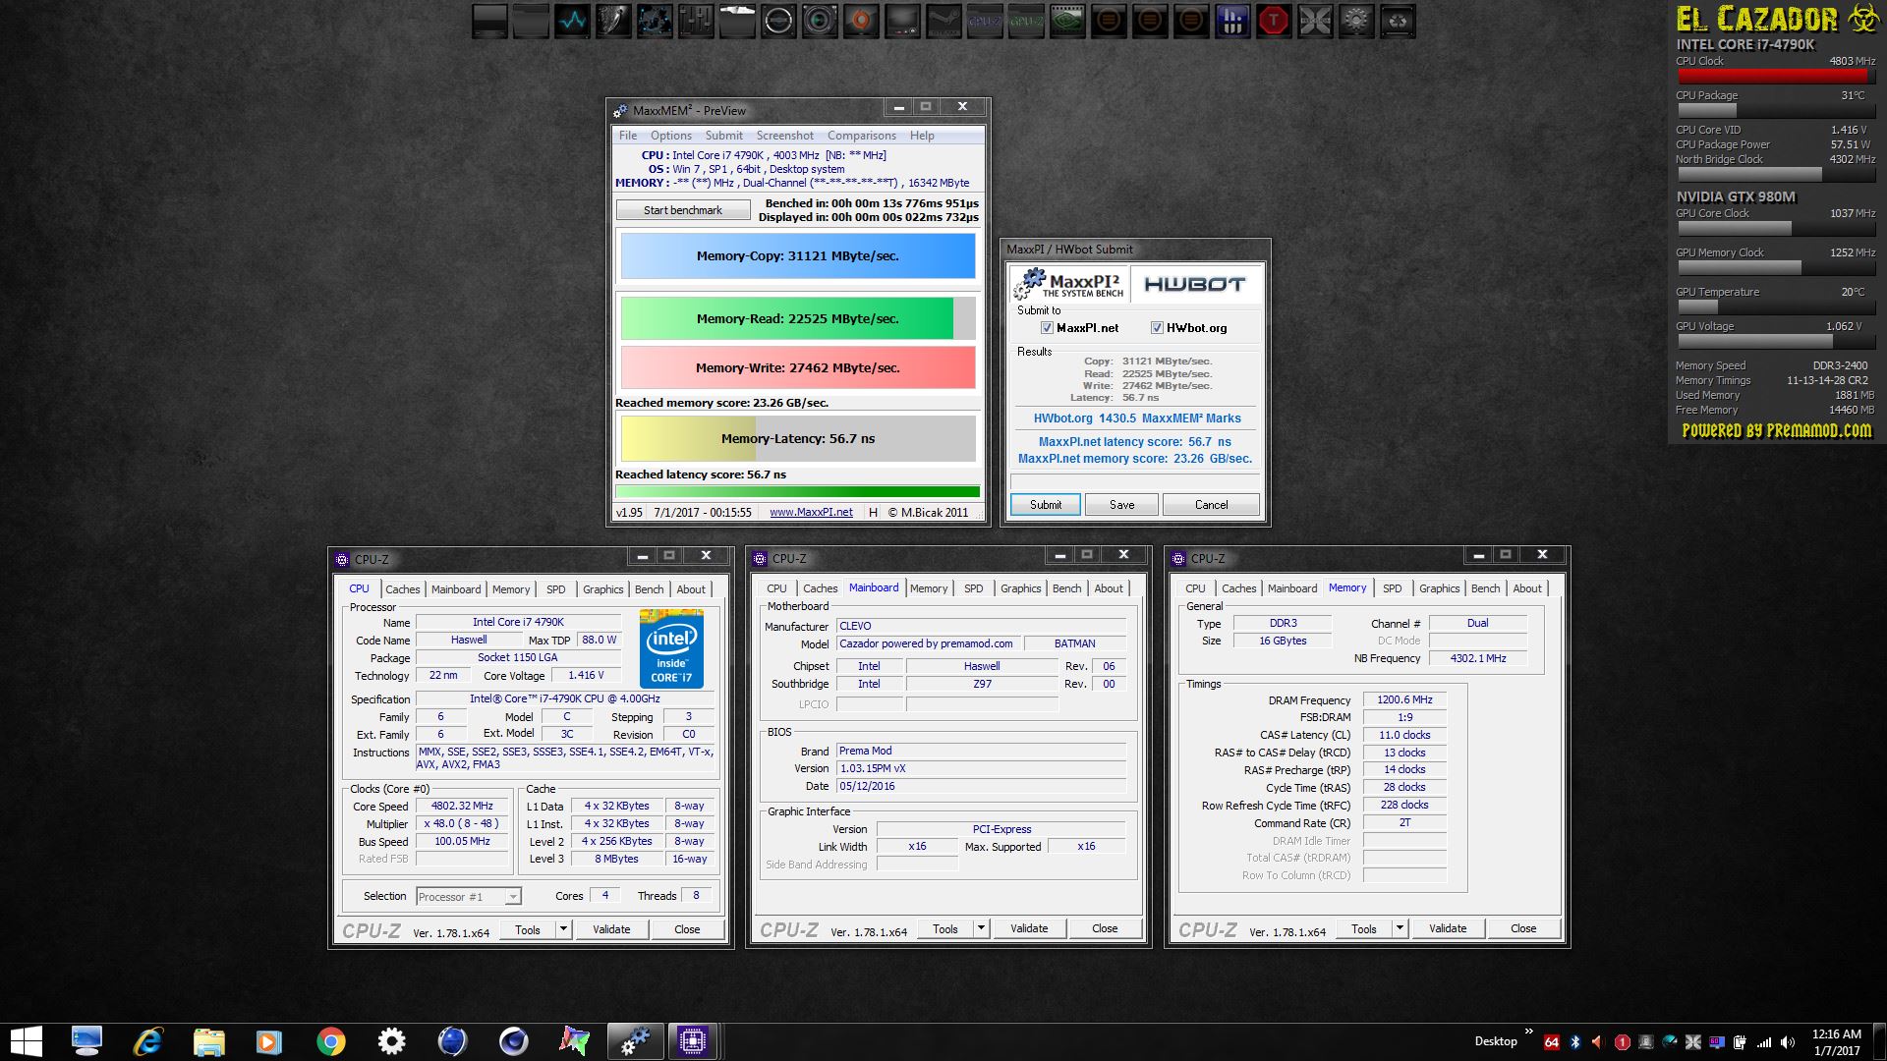Open the round speaker icon in top dock
This screenshot has width=1887, height=1061.
[820, 21]
